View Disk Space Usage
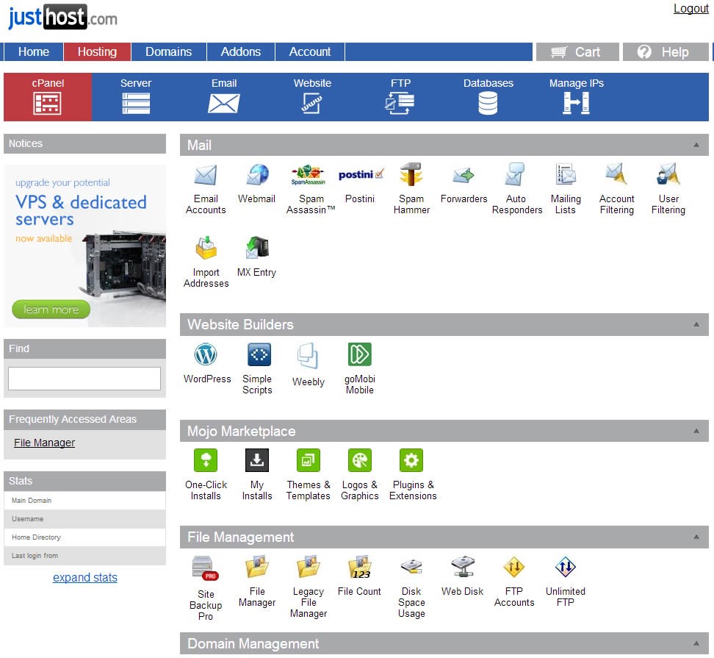The width and height of the screenshot is (714, 658). tap(411, 566)
